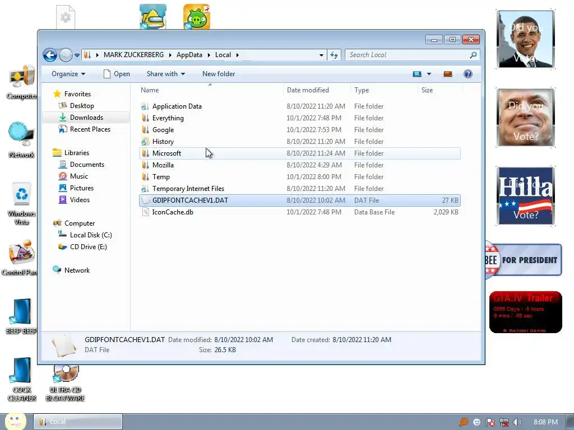Image resolution: width=574 pixels, height=430 pixels.
Task: Select the GDIPFONTCACHEV1.DAT file
Action: coord(299,200)
